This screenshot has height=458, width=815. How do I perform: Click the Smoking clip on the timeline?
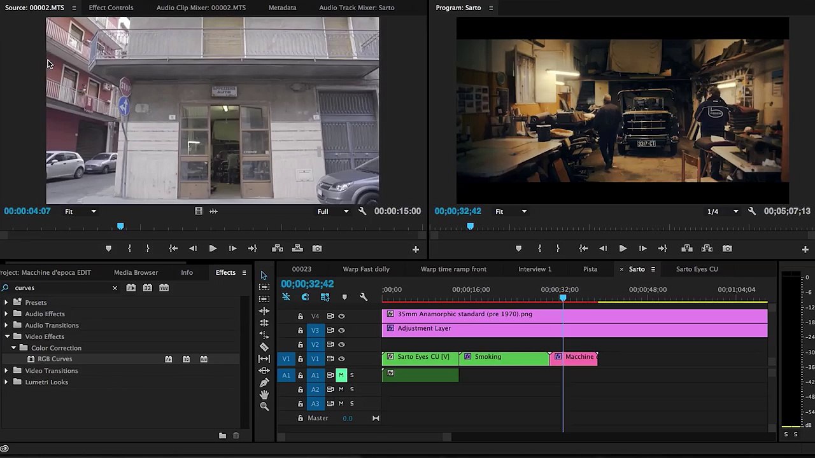[x=503, y=357]
